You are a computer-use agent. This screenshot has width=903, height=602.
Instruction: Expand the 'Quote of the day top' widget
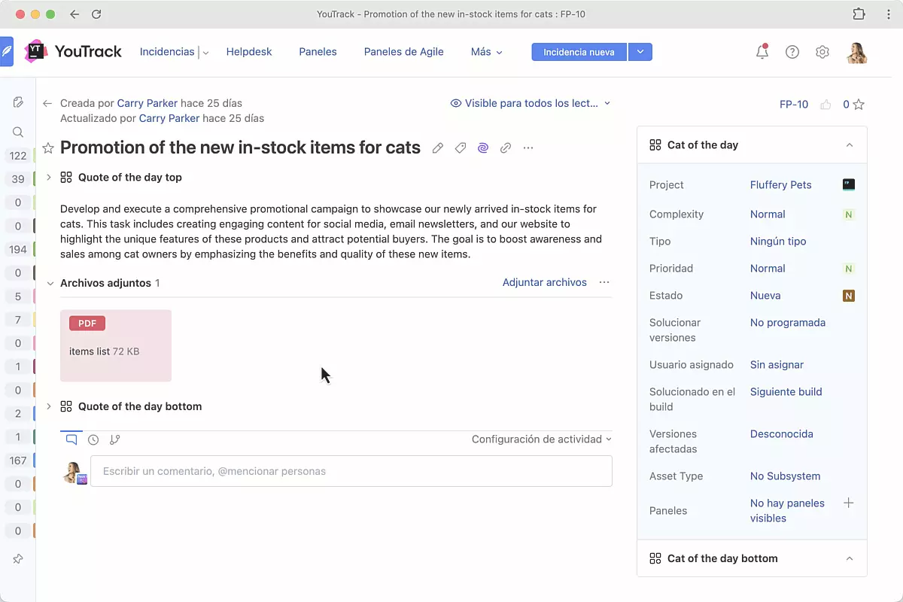(x=49, y=178)
